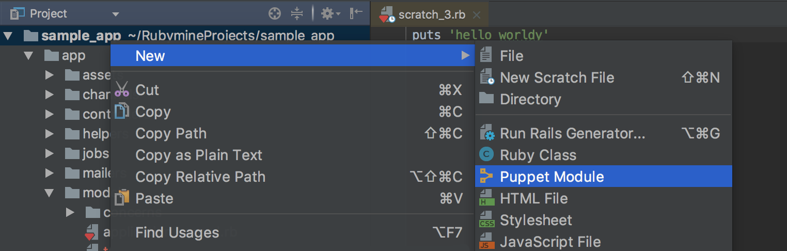Select the jobs folder in tree
This screenshot has width=787, height=251.
[x=96, y=154]
